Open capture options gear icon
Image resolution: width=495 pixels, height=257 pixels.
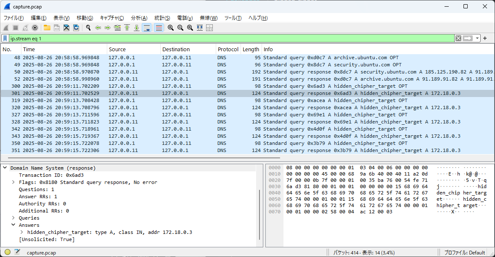pyautogui.click(x=35, y=28)
